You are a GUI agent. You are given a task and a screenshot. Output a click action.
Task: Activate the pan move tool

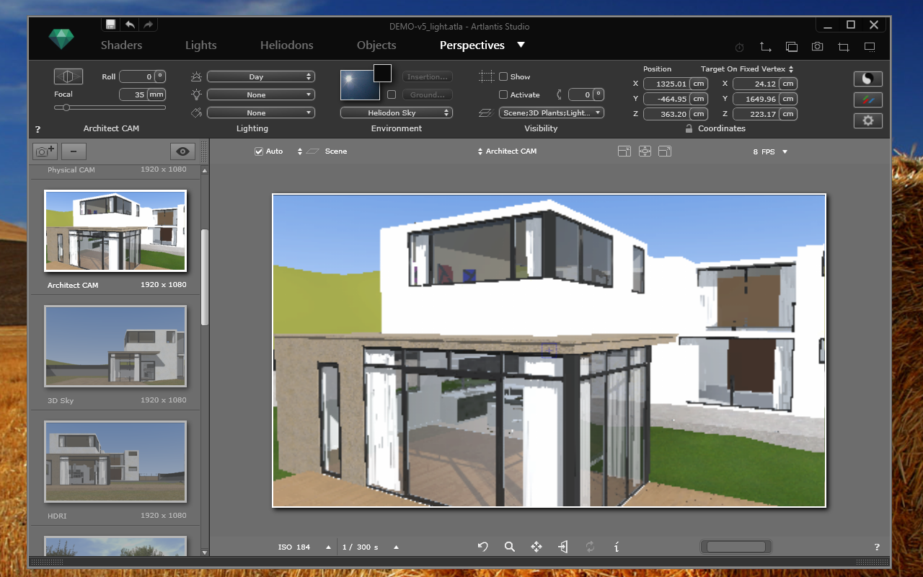point(536,547)
